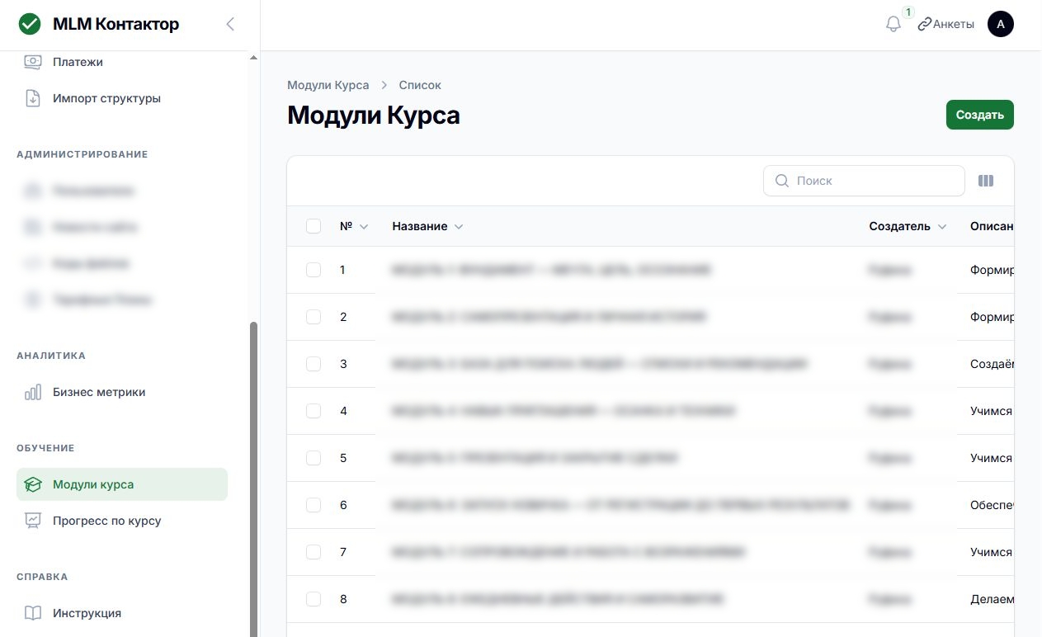1042x637 pixels.
Task: Collapse the sidebar with the chevron arrow
Action: pyautogui.click(x=230, y=24)
